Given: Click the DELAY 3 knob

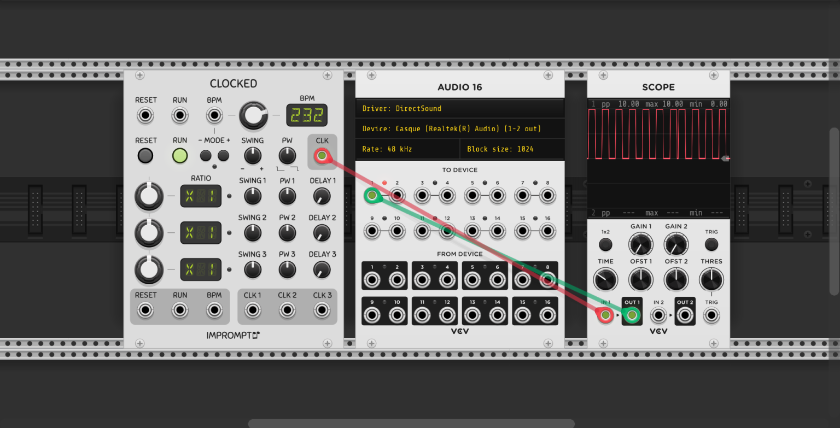Looking at the screenshot, I should coord(322,269).
